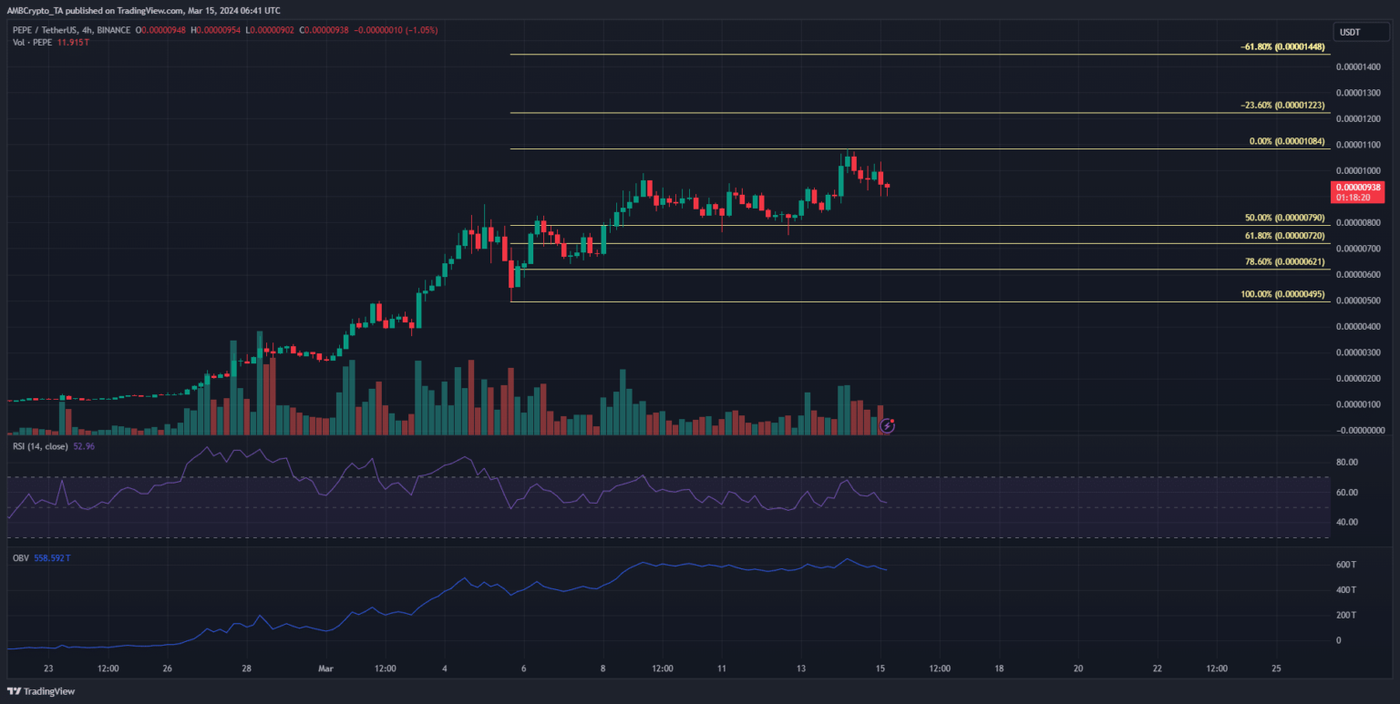Open the USDT currency selector
1400x704 pixels.
(x=1347, y=33)
